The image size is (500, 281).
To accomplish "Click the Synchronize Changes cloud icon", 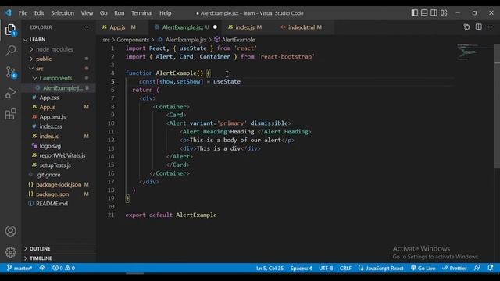I will click(x=42, y=269).
